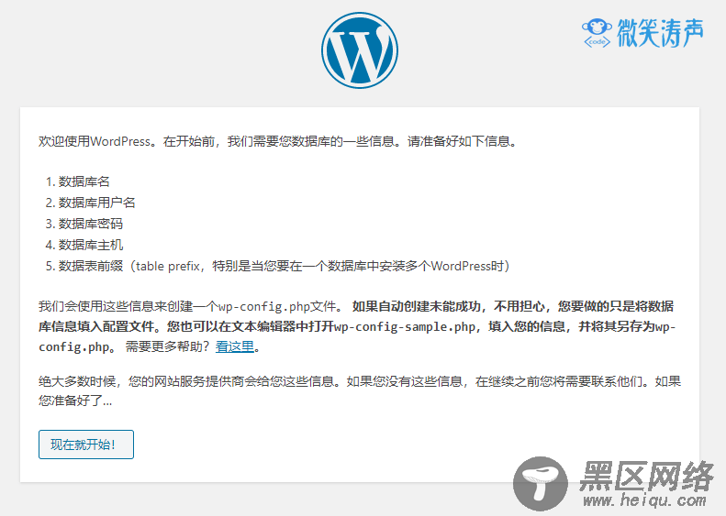The image size is (726, 516).
Task: Click the sentence 我们会使用这些信息来创建一个wp-config.php文件
Action: [x=191, y=306]
